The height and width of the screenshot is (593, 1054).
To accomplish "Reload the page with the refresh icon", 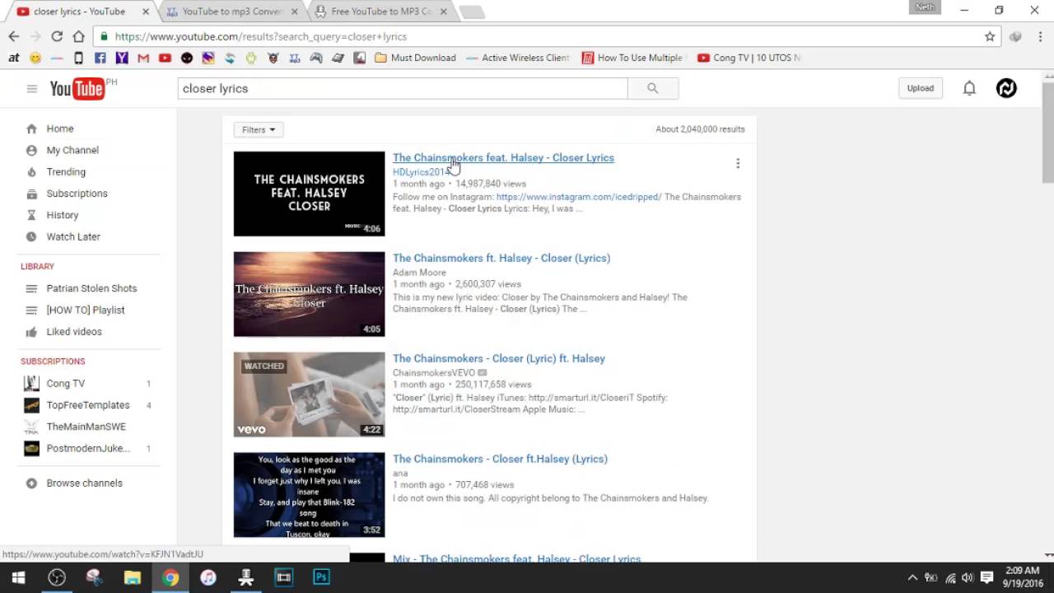I will (x=57, y=36).
